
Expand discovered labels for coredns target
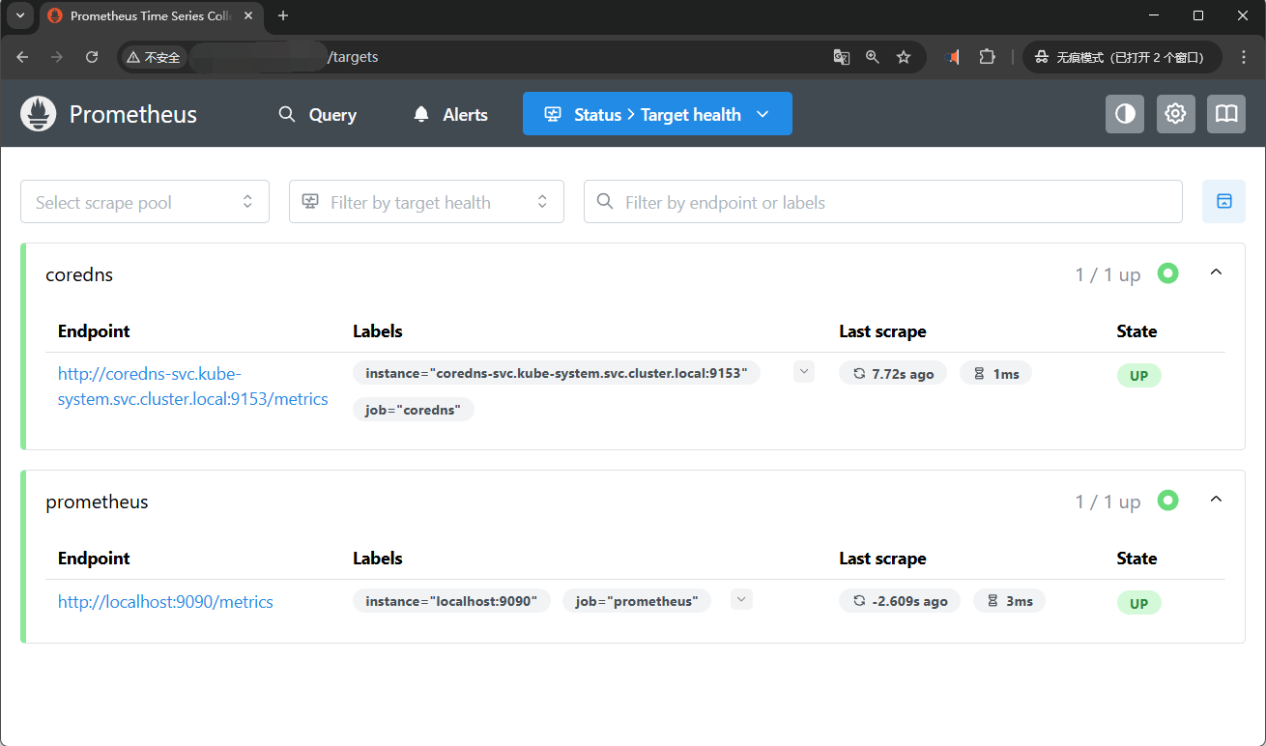coord(804,372)
